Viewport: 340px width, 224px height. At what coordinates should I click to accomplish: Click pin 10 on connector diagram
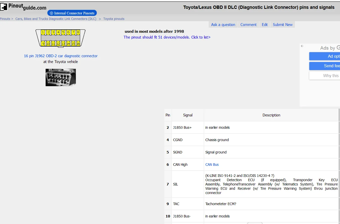(48, 44)
